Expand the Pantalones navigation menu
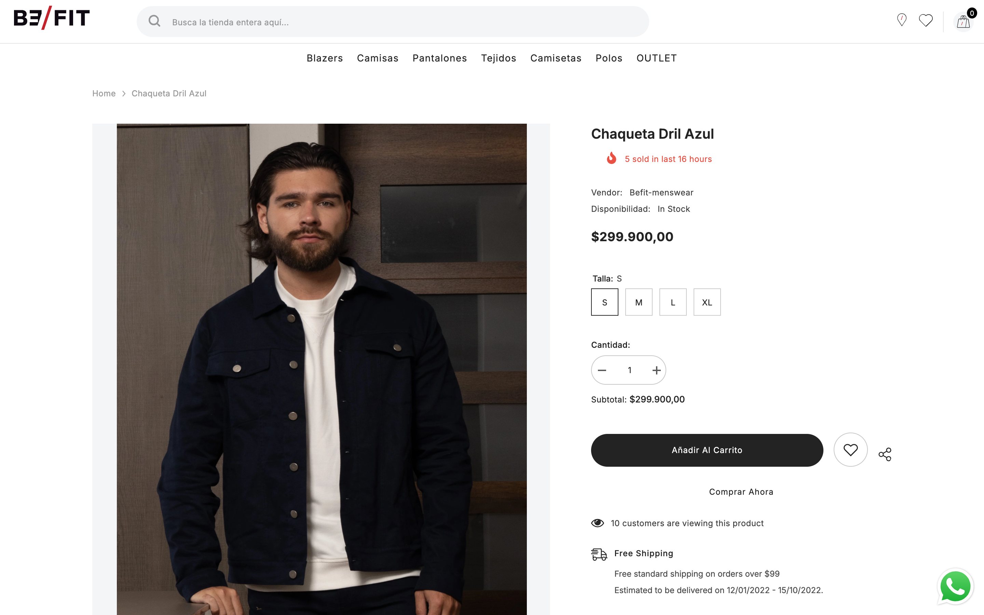The width and height of the screenshot is (984, 615). pyautogui.click(x=439, y=58)
